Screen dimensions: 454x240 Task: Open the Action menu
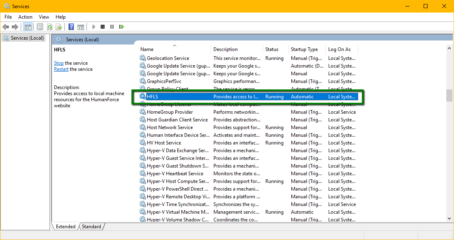coord(25,17)
